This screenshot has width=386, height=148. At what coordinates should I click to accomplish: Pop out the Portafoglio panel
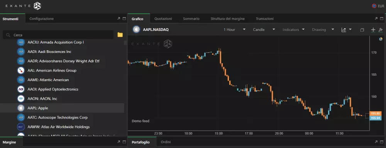[376, 142]
